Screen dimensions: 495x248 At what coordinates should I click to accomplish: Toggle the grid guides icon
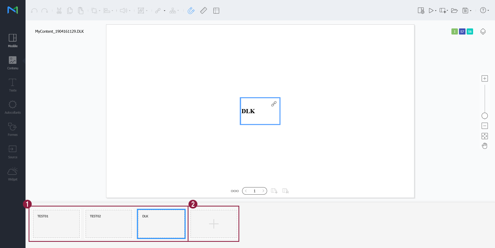click(216, 11)
